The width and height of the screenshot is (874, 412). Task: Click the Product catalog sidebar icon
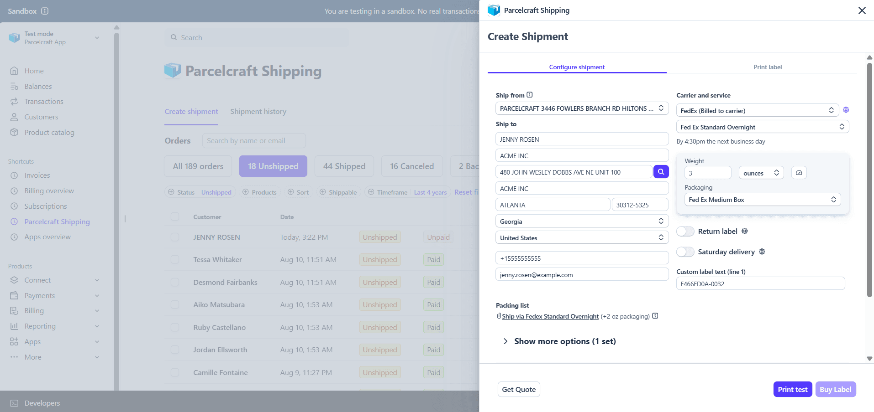[14, 132]
